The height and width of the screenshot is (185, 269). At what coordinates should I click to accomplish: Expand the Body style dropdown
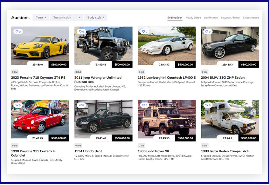tap(95, 17)
